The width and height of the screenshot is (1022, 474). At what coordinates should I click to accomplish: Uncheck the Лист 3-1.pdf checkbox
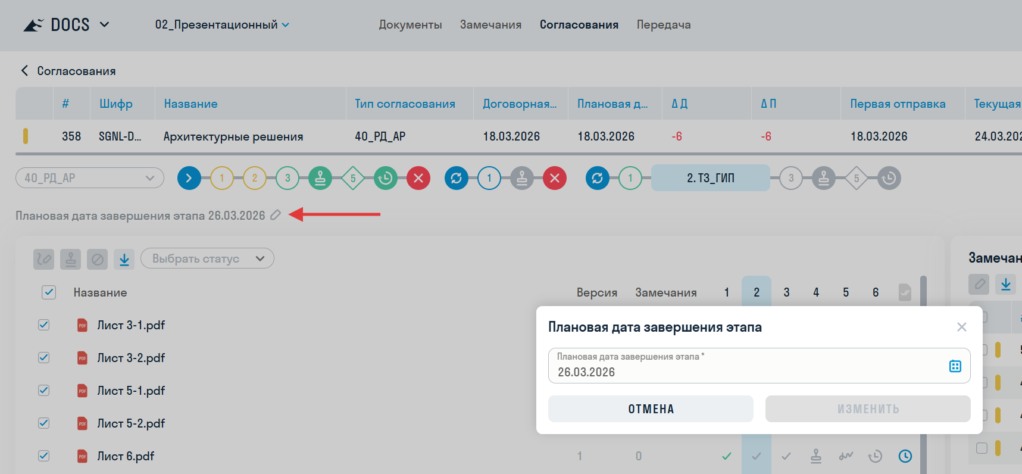click(x=44, y=325)
